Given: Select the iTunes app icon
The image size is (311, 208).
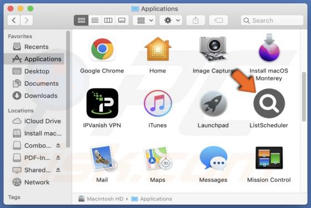Looking at the screenshot, I should coord(158,103).
